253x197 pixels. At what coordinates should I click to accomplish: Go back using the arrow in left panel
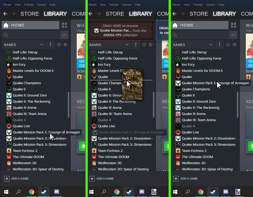pos(5,14)
